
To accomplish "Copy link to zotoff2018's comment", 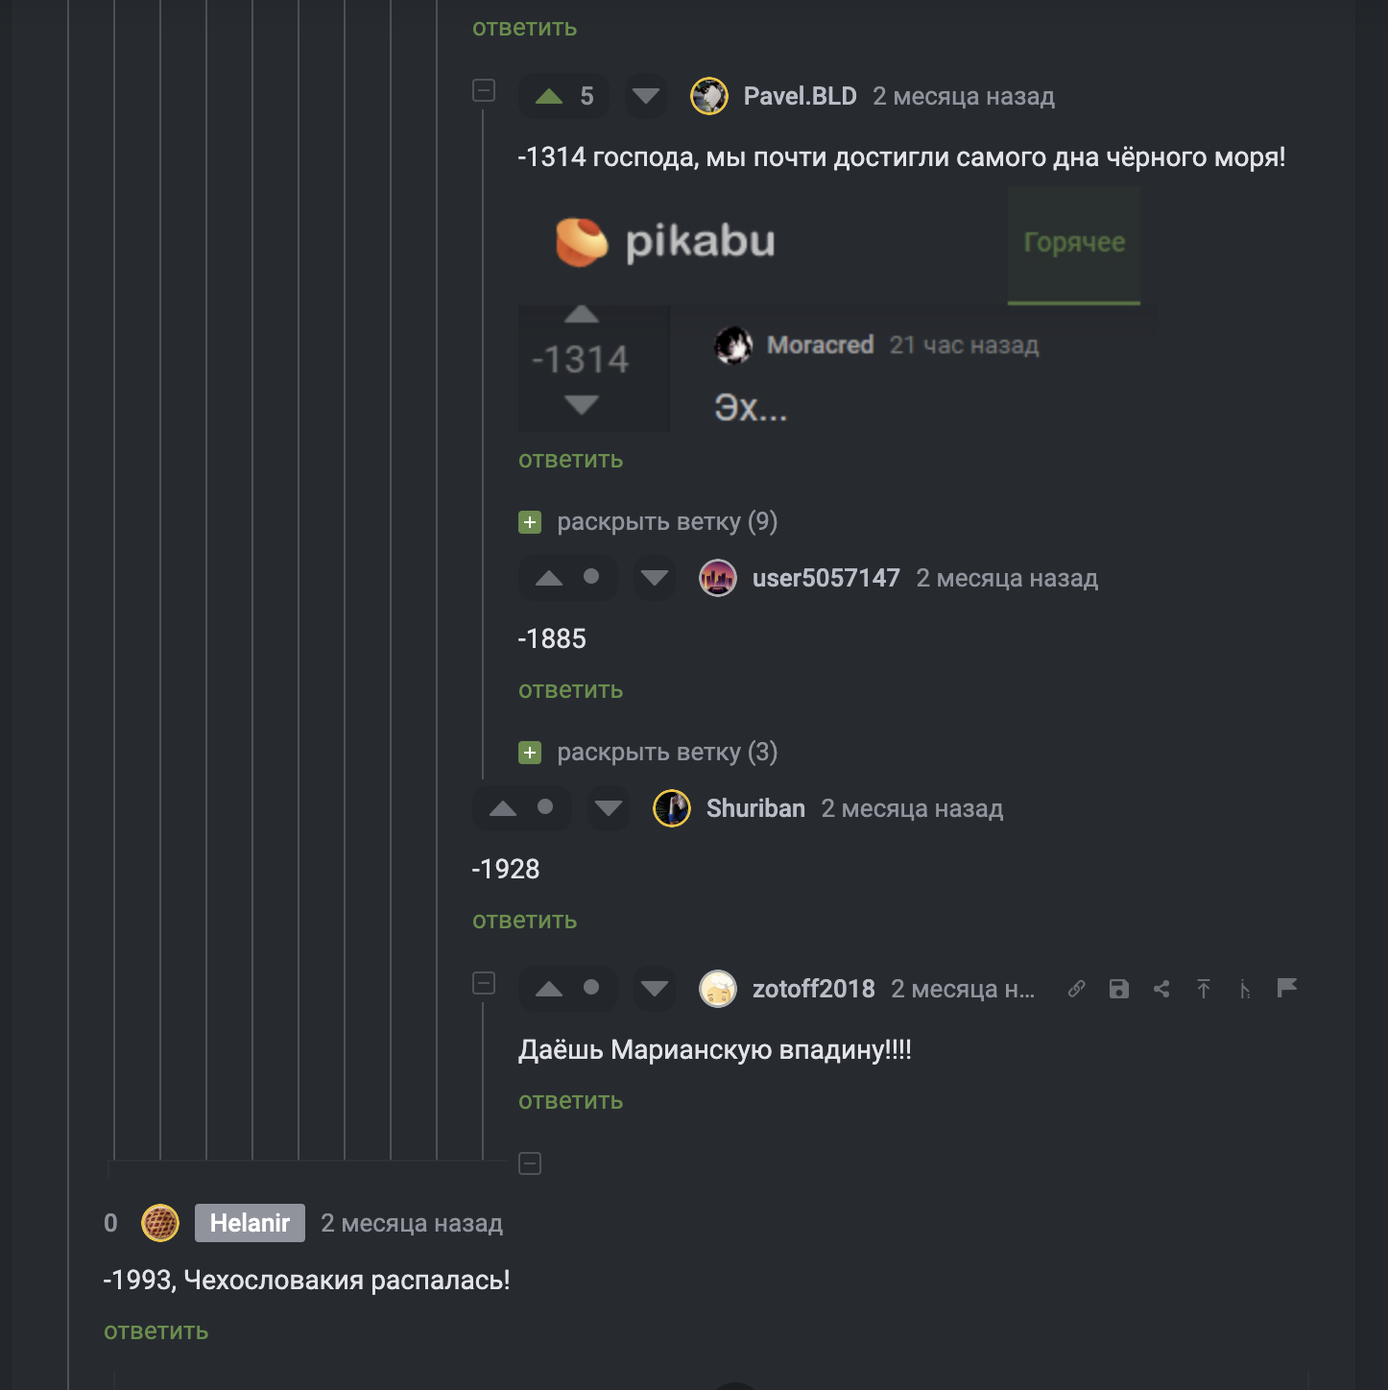I will coord(1077,989).
